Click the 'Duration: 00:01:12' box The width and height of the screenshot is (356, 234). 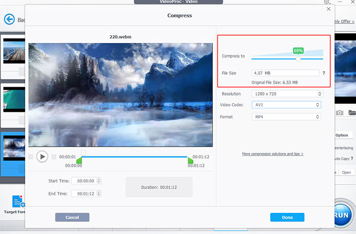coord(159,187)
